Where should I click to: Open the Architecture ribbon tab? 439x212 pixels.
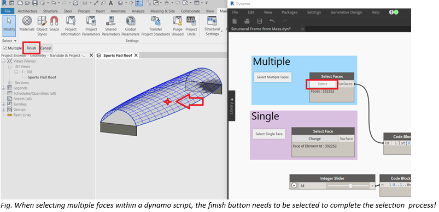point(27,11)
